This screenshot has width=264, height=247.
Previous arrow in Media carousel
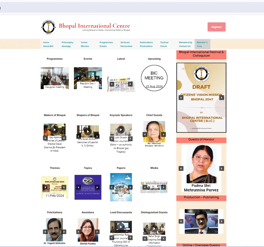click(x=145, y=187)
